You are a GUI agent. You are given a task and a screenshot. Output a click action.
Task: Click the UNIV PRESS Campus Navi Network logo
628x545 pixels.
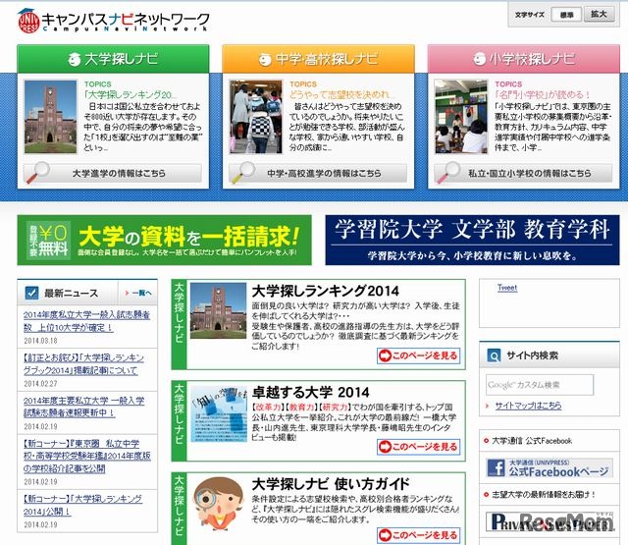[114, 21]
